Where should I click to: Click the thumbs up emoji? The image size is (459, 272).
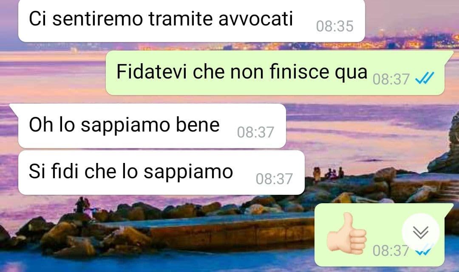(x=347, y=234)
